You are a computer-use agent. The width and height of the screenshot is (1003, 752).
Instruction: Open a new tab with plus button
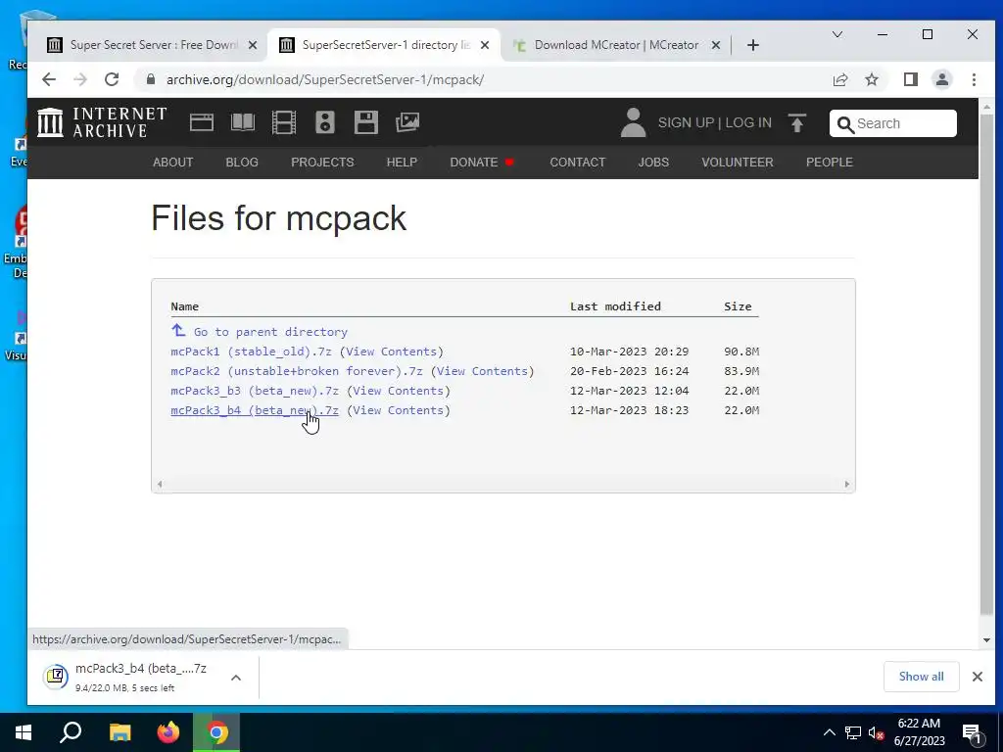tap(753, 45)
